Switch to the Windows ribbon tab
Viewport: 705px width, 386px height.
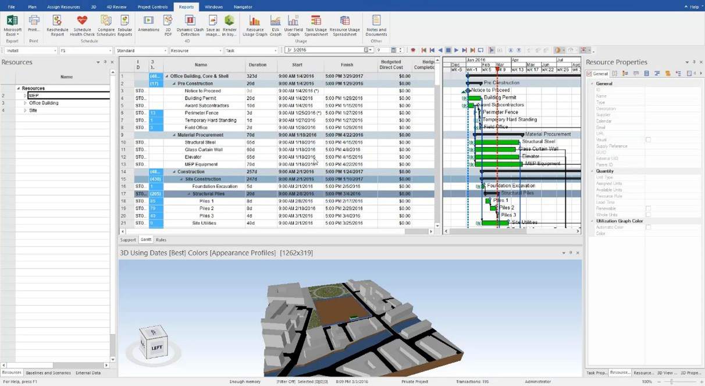coord(213,6)
